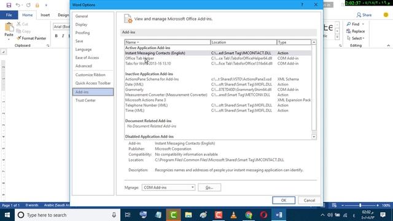Click the add-ins list scroll up arrow

[314, 42]
